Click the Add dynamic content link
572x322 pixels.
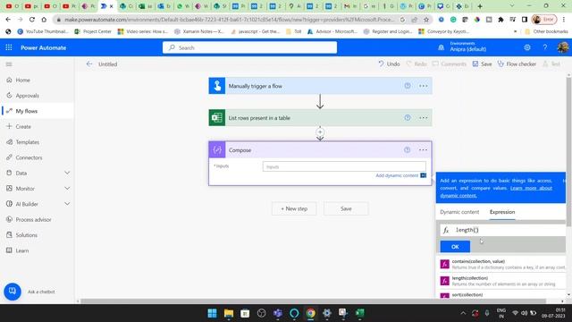[397, 175]
